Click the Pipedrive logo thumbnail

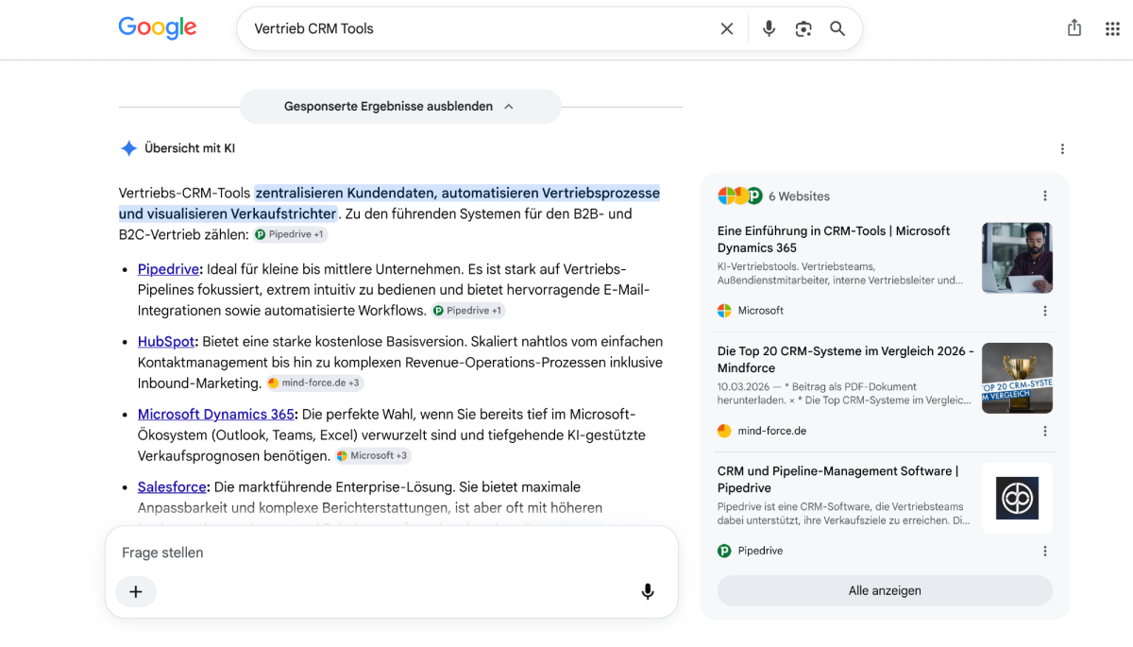(x=1017, y=498)
